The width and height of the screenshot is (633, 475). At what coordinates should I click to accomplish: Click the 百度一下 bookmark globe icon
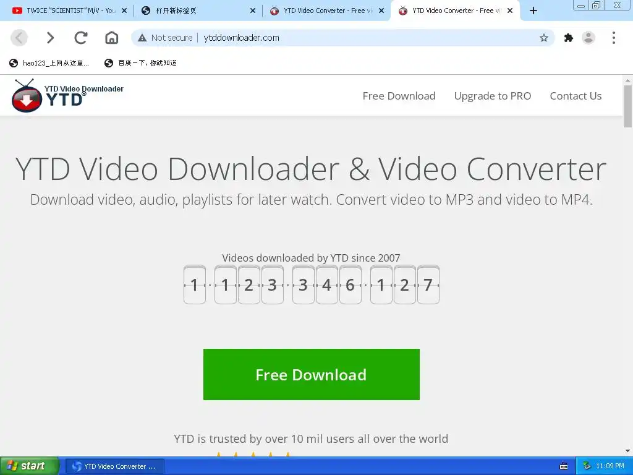click(109, 63)
